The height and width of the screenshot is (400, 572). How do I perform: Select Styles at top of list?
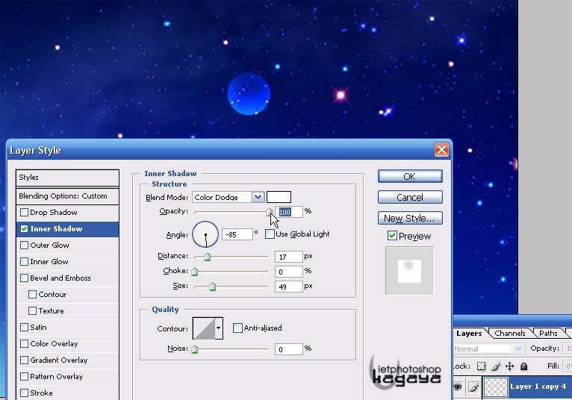pos(67,178)
